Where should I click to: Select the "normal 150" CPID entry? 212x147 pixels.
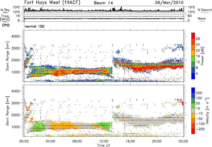pyautogui.click(x=35, y=26)
